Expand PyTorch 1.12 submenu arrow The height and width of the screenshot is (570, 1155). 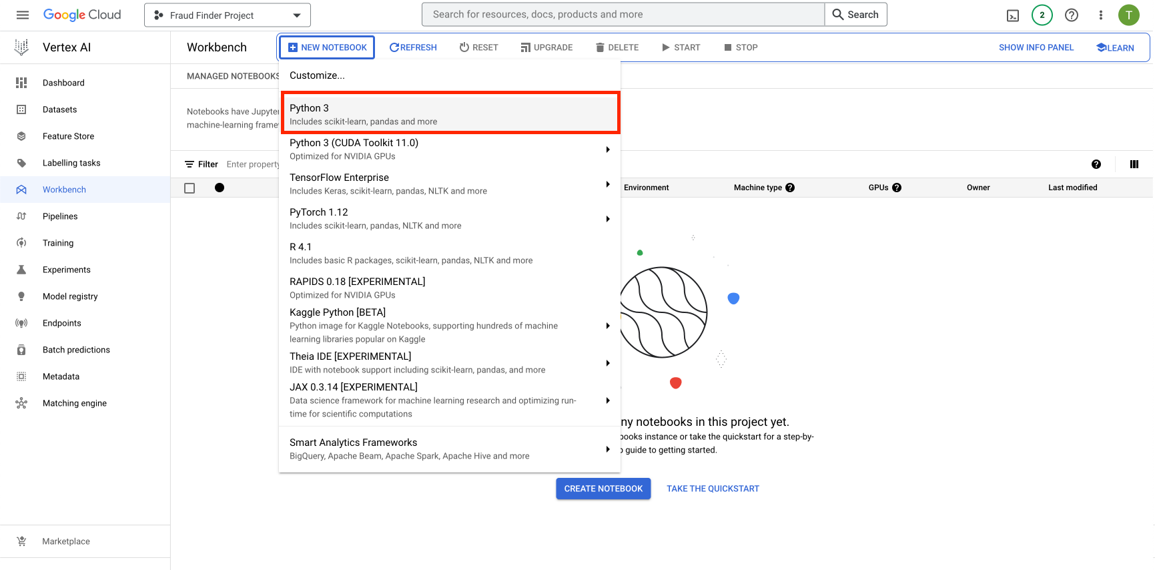pos(607,219)
